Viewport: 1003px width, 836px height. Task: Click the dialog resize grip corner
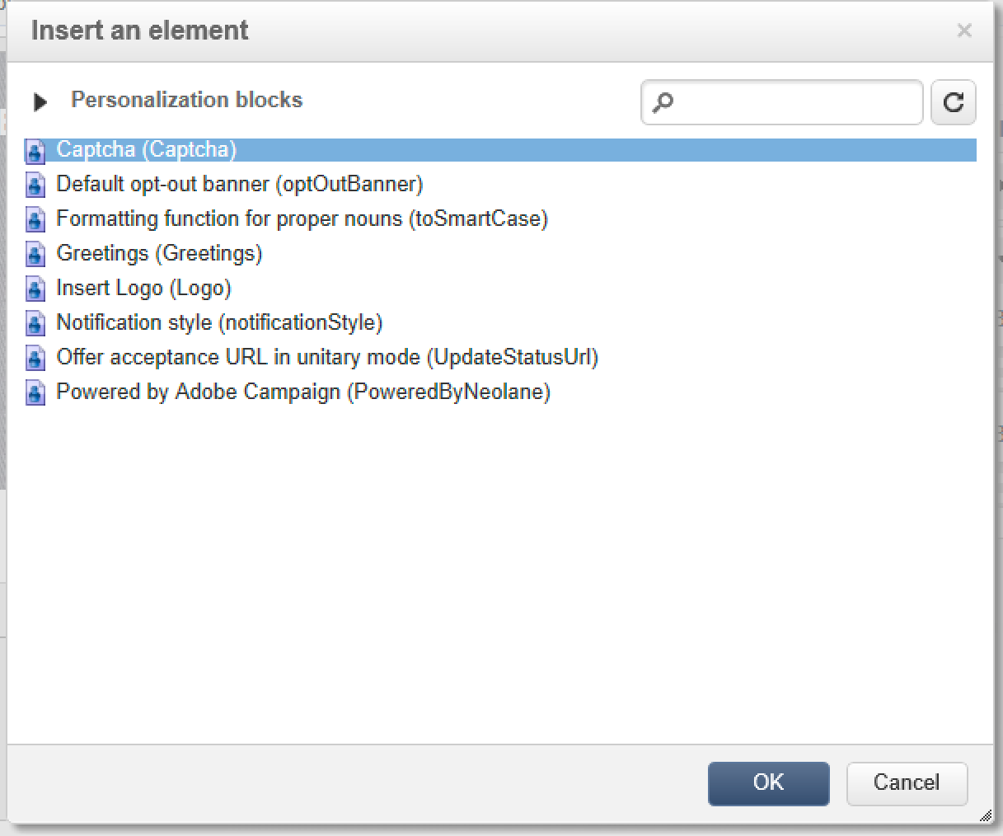pyautogui.click(x=986, y=816)
